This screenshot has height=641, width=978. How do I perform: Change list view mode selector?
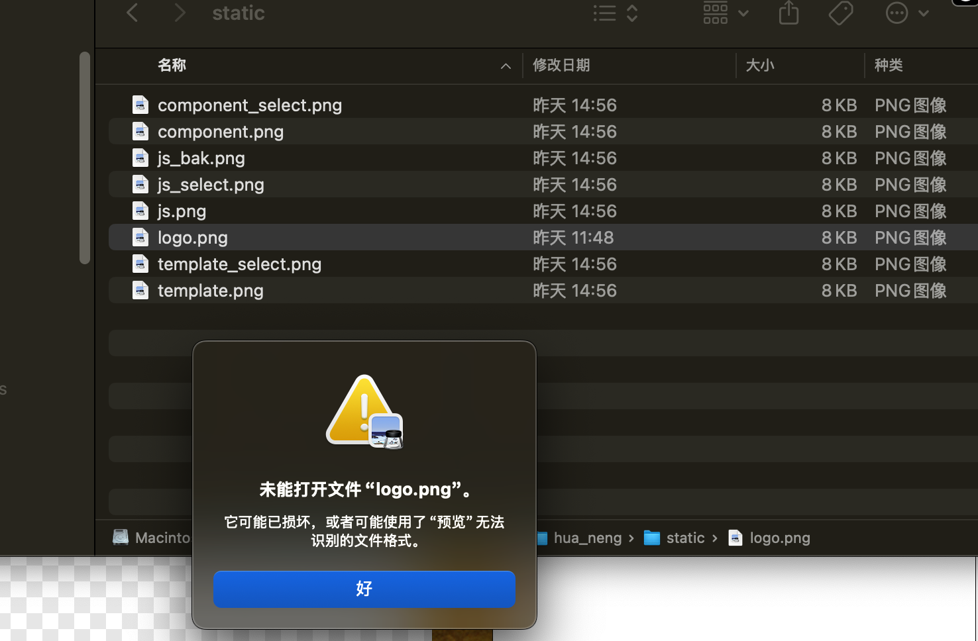tap(615, 13)
